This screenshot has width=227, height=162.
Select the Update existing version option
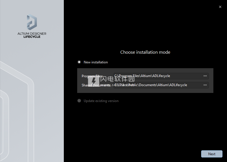pyautogui.click(x=79, y=101)
